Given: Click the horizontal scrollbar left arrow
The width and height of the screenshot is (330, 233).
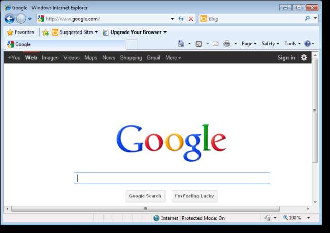Looking at the screenshot, I should click(x=7, y=209).
